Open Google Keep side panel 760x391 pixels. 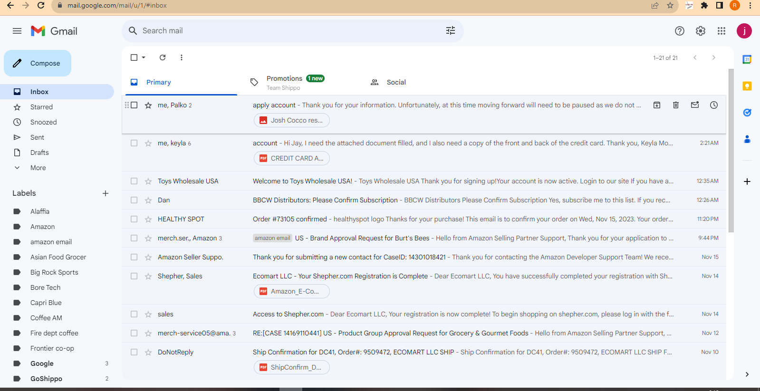747,86
